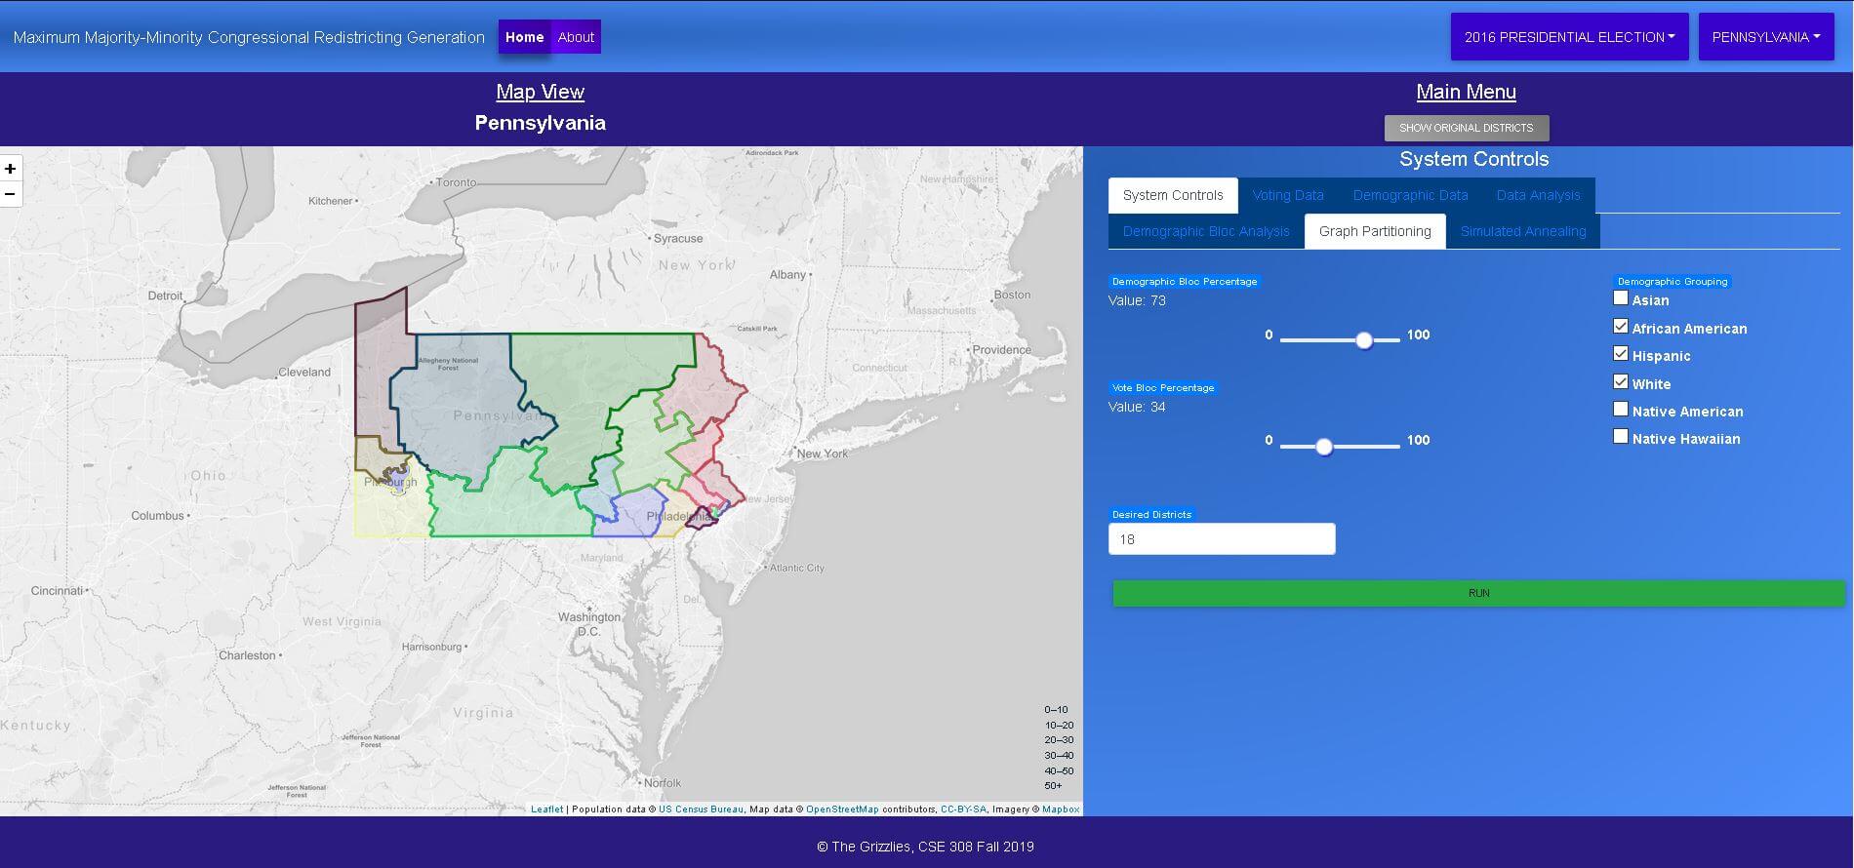This screenshot has width=1854, height=868.
Task: Check the Asian demographic checkbox
Action: 1621,298
